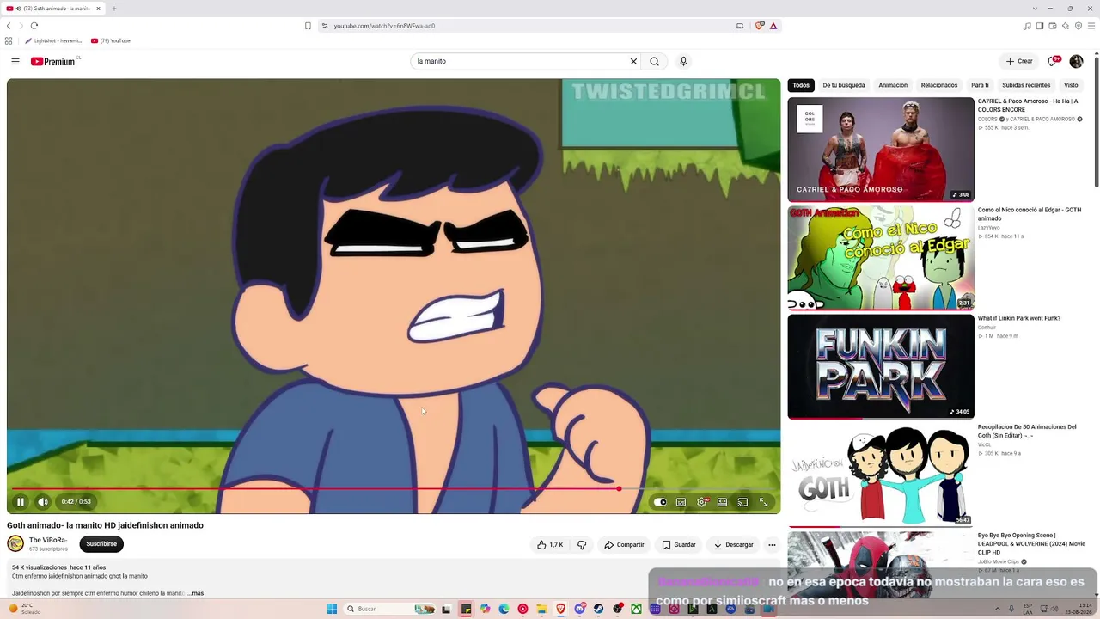The image size is (1100, 619).
Task: Go back in browser history
Action: pos(9,26)
